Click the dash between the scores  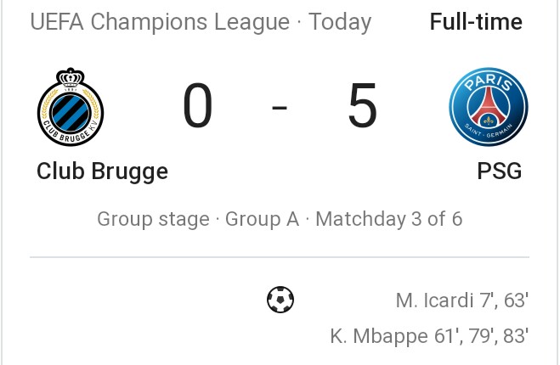coord(280,109)
